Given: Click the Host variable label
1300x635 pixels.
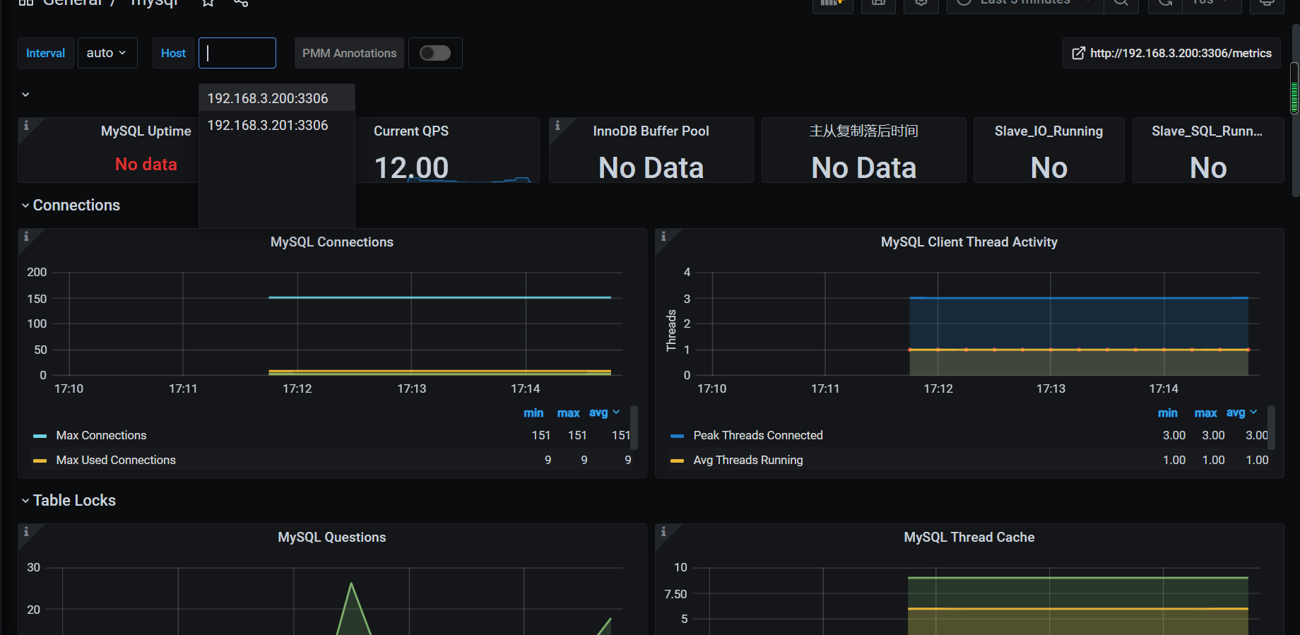Looking at the screenshot, I should 173,53.
